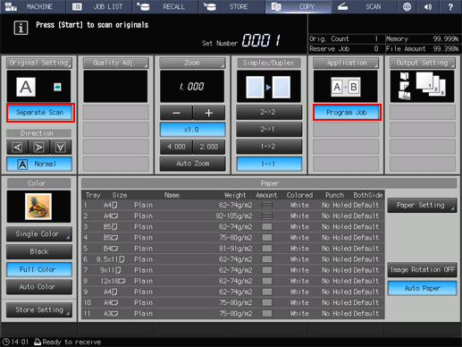This screenshot has height=347, width=462.
Task: Click the information icon beside message
Action: coord(21,28)
